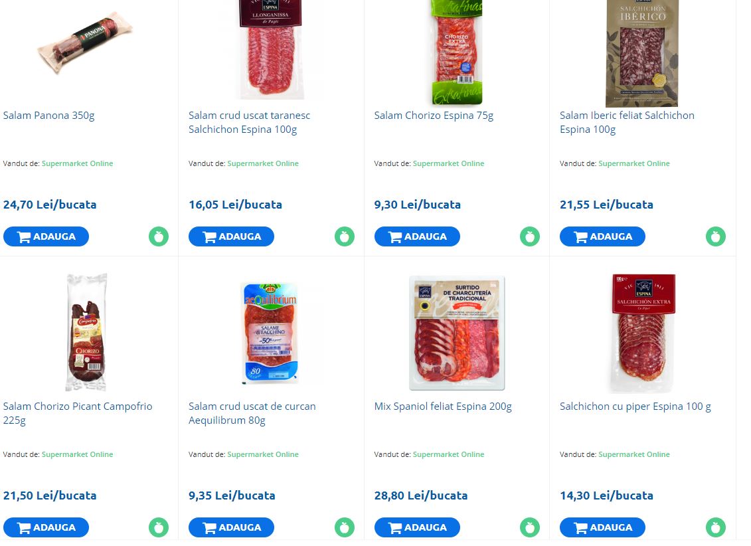
Task: Open Salam Chorizo Picant Campofrio 225g title link
Action: click(78, 413)
